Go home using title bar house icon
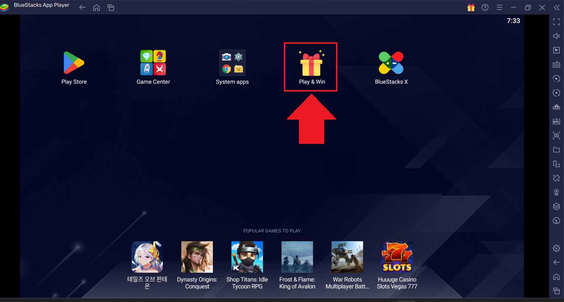This screenshot has width=564, height=302. (x=96, y=7)
